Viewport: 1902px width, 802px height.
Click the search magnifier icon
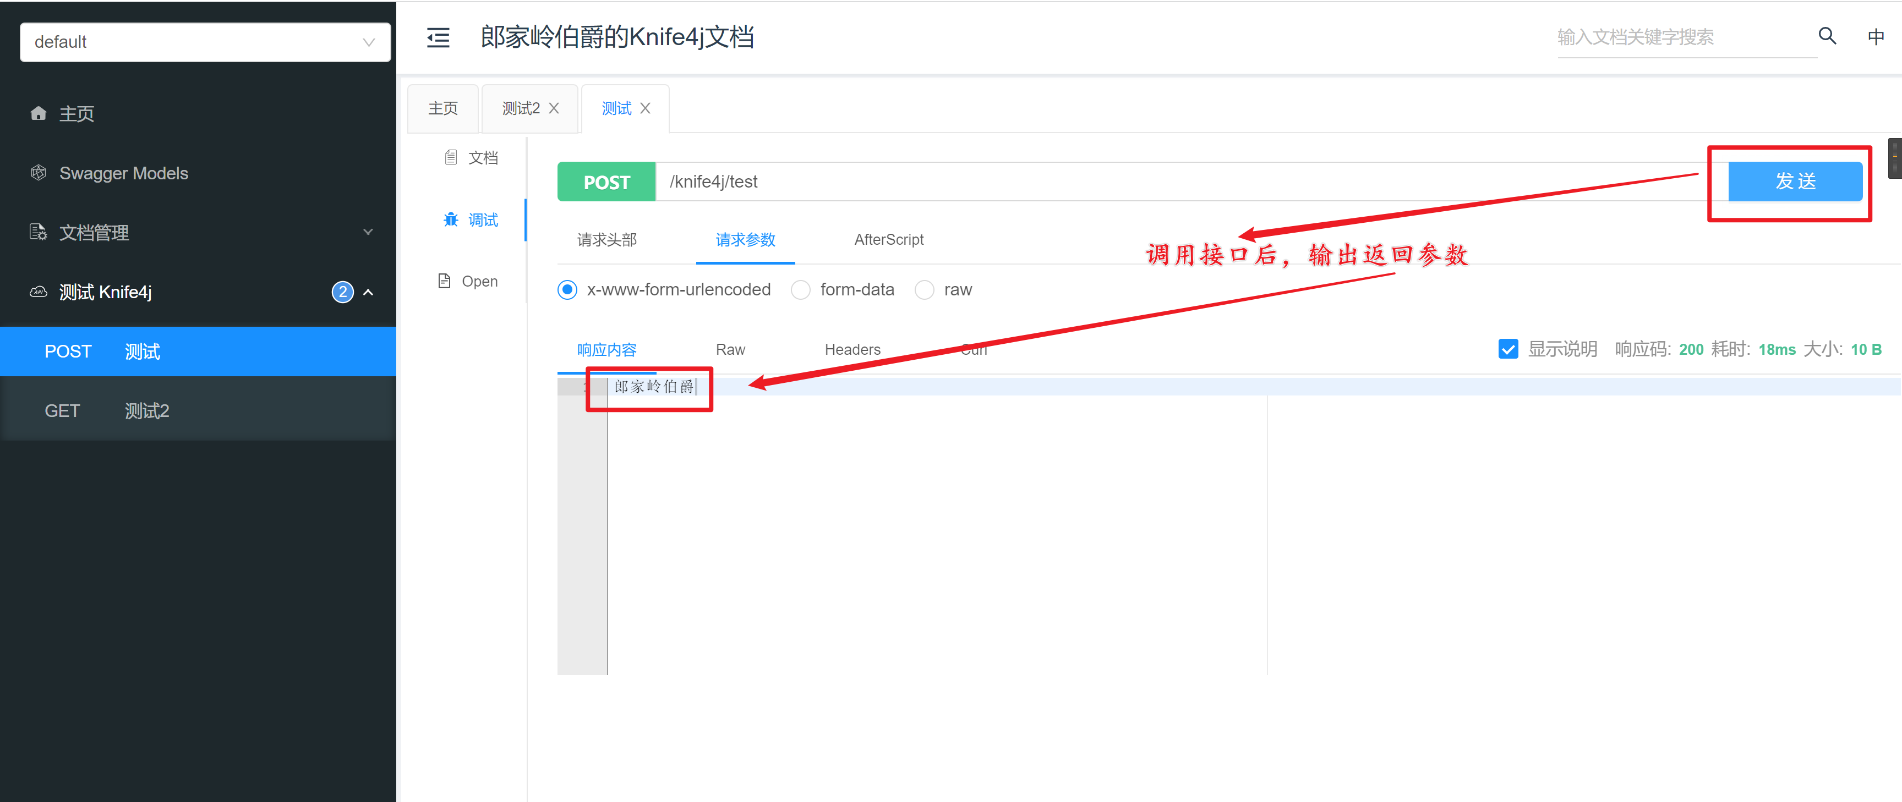[1827, 35]
